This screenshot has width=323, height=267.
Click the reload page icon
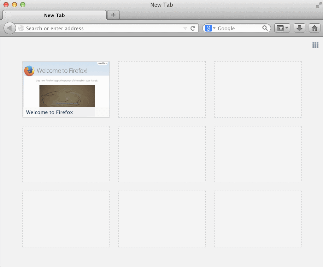193,28
